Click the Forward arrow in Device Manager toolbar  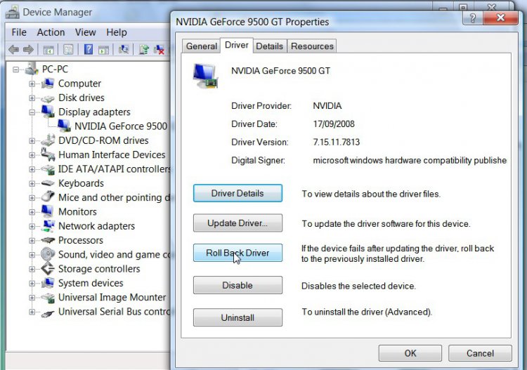click(29, 50)
